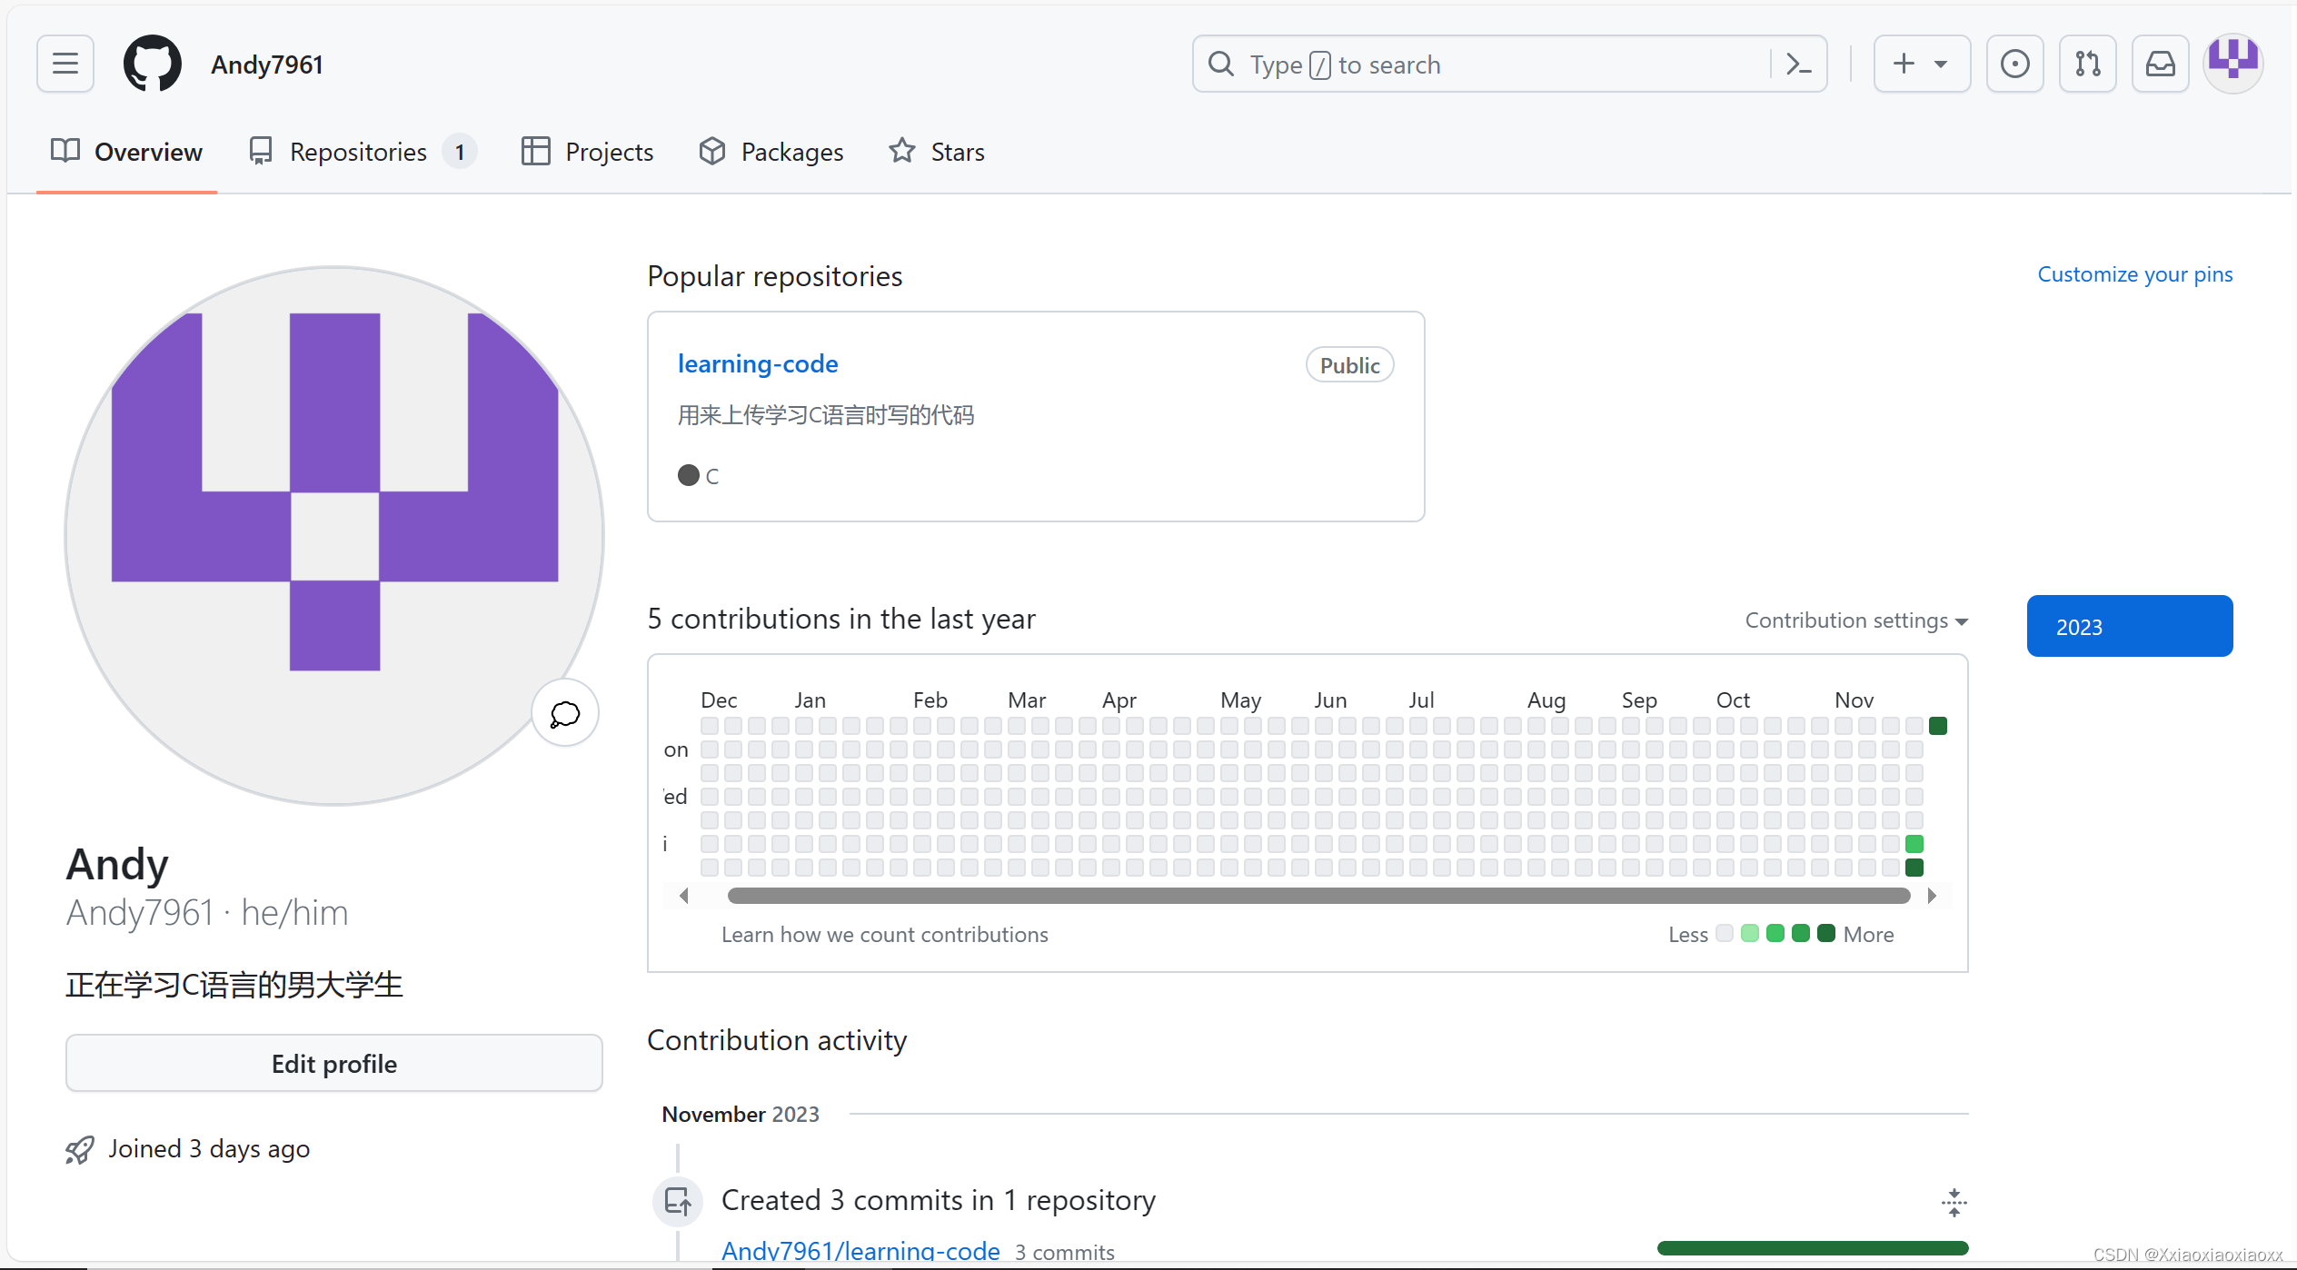This screenshot has height=1270, width=2297.
Task: Open the Issues icon in header
Action: click(2014, 64)
